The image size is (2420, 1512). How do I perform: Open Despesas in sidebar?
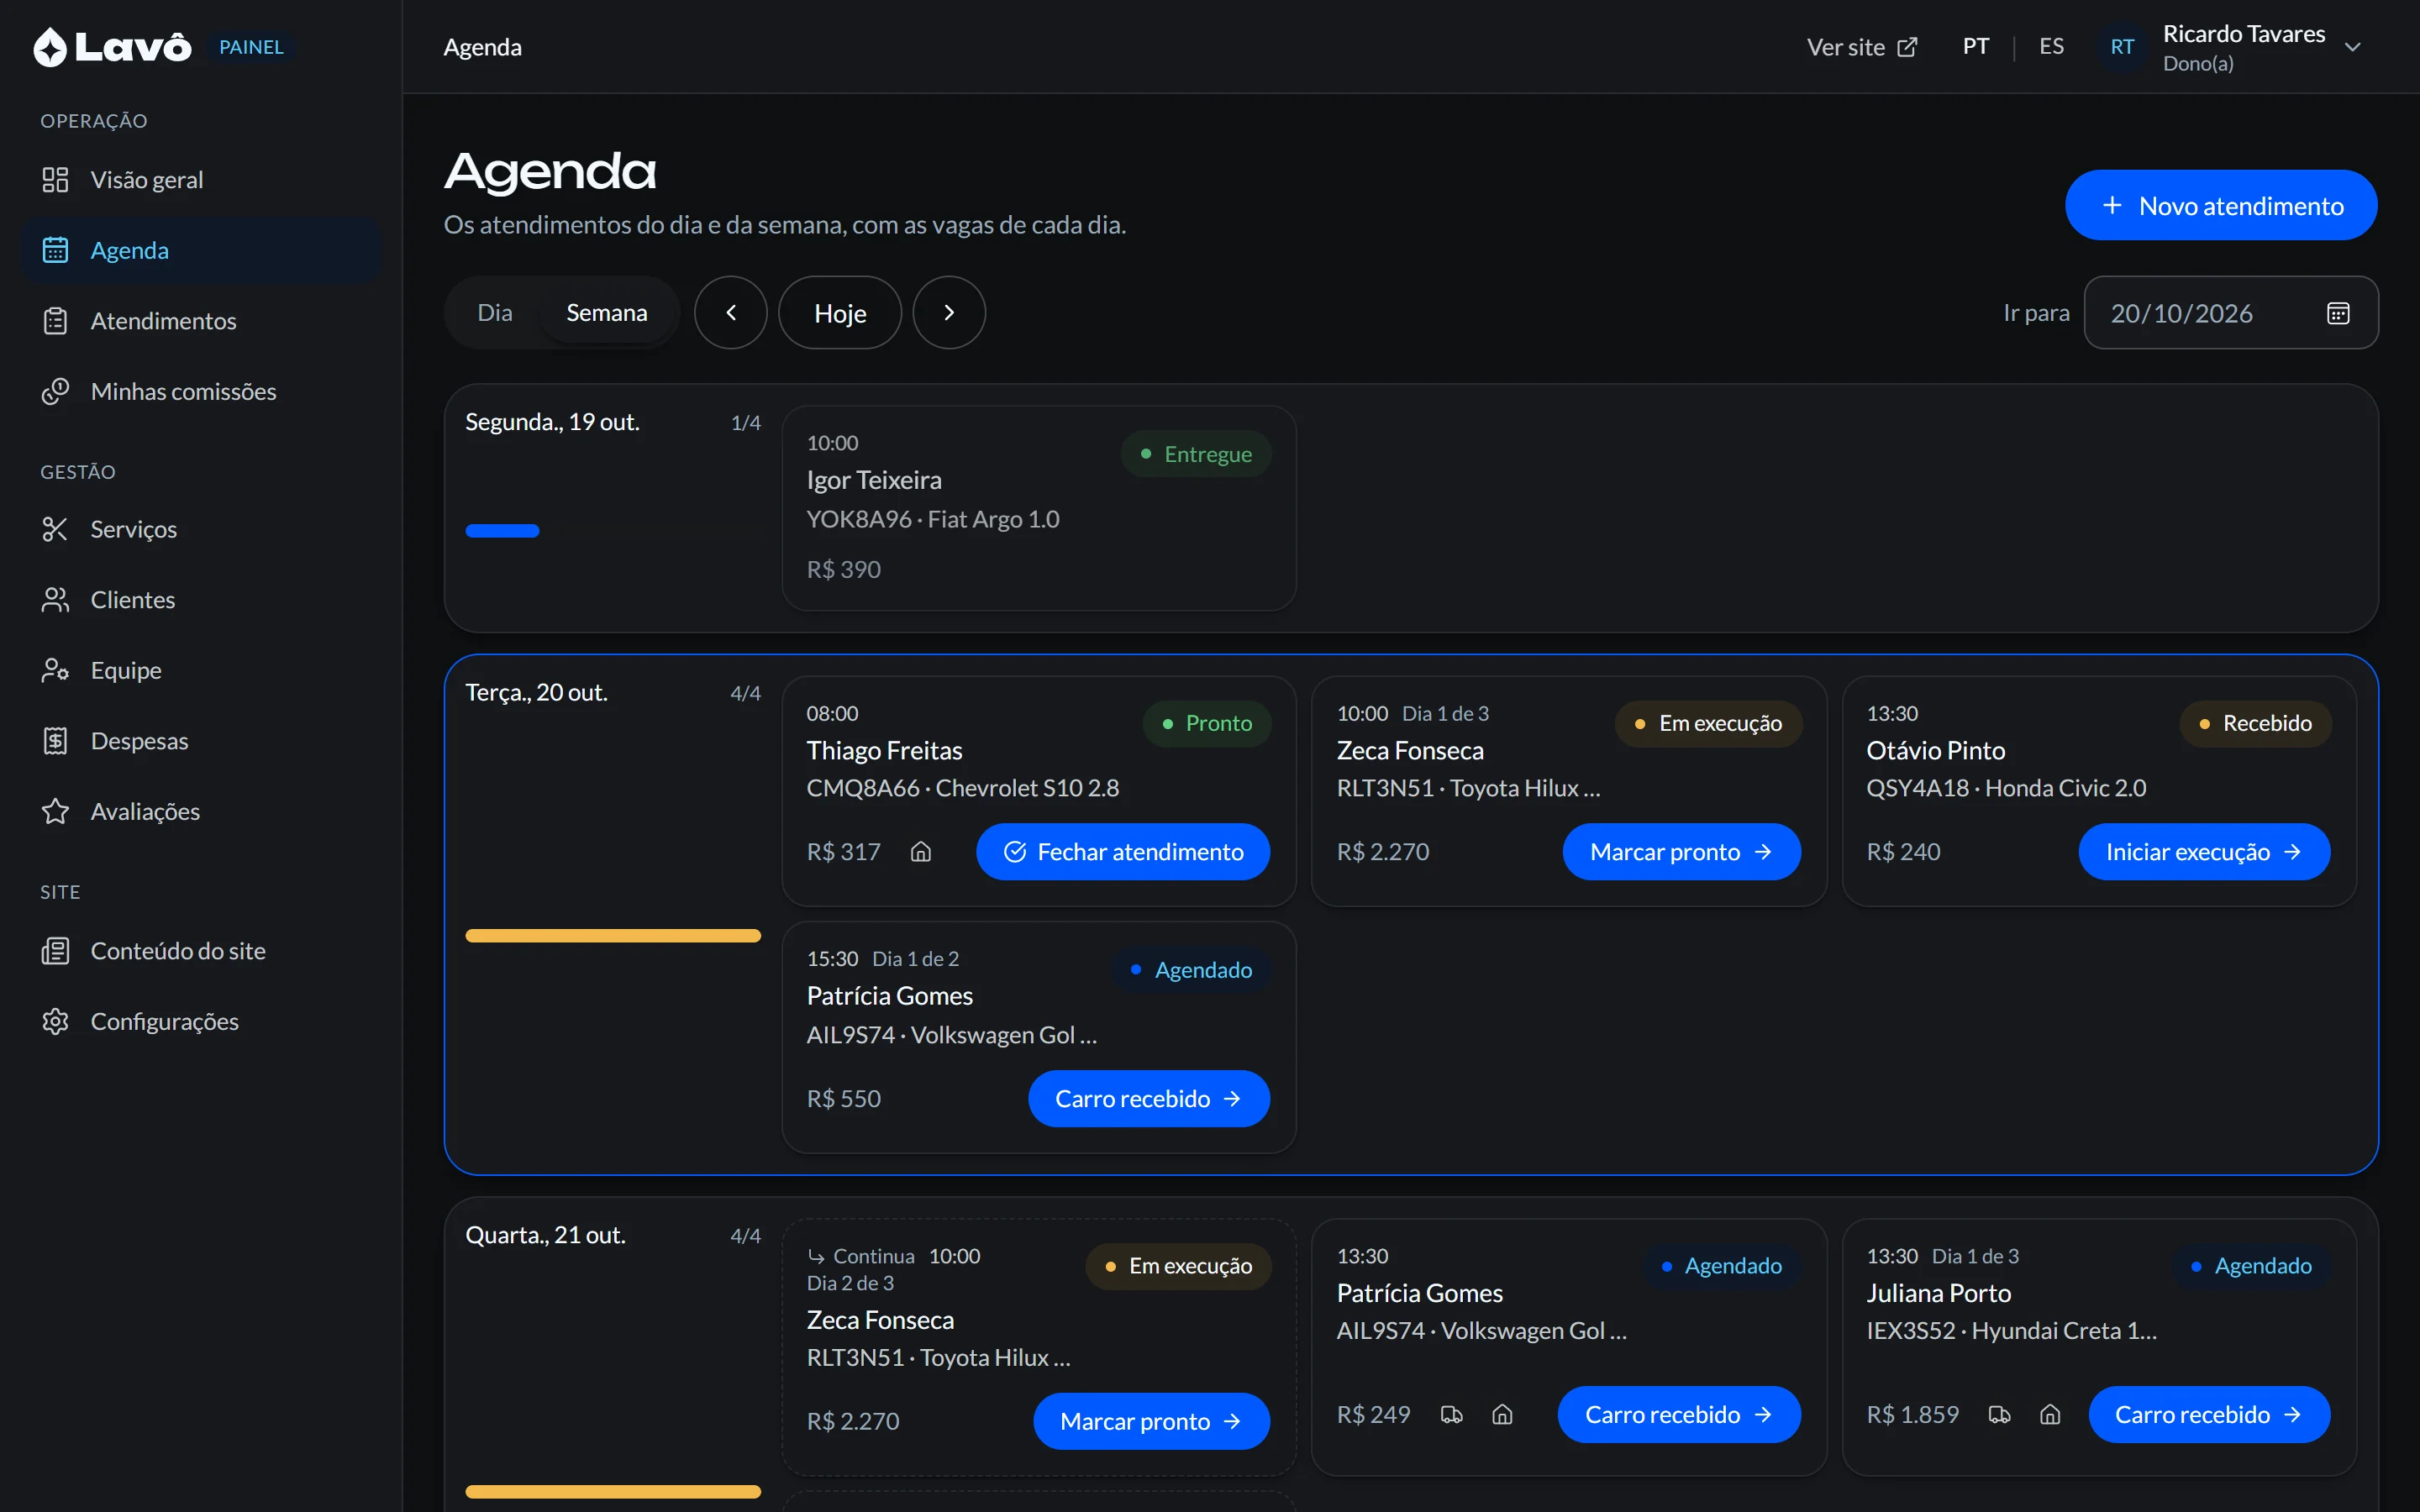(x=201, y=741)
